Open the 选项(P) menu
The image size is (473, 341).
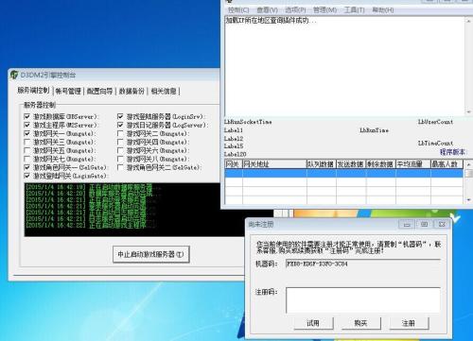tap(295, 10)
